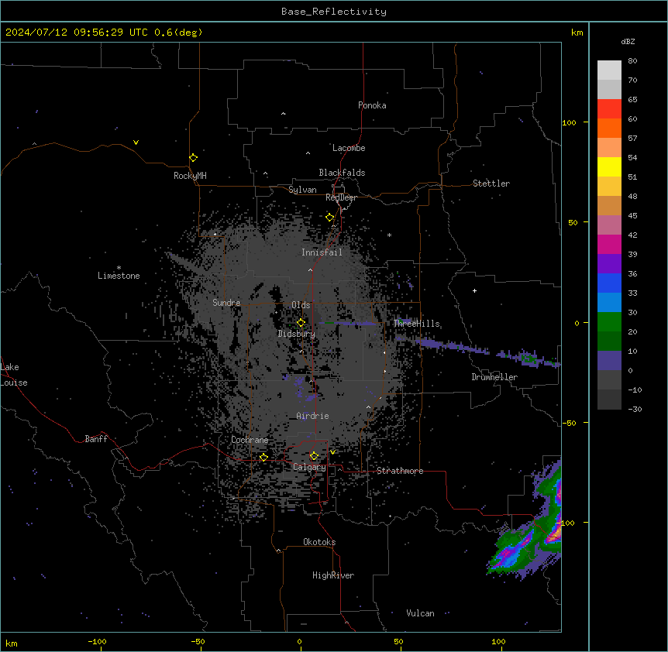Click the Cochrane city label
The height and width of the screenshot is (652, 668).
click(250, 440)
